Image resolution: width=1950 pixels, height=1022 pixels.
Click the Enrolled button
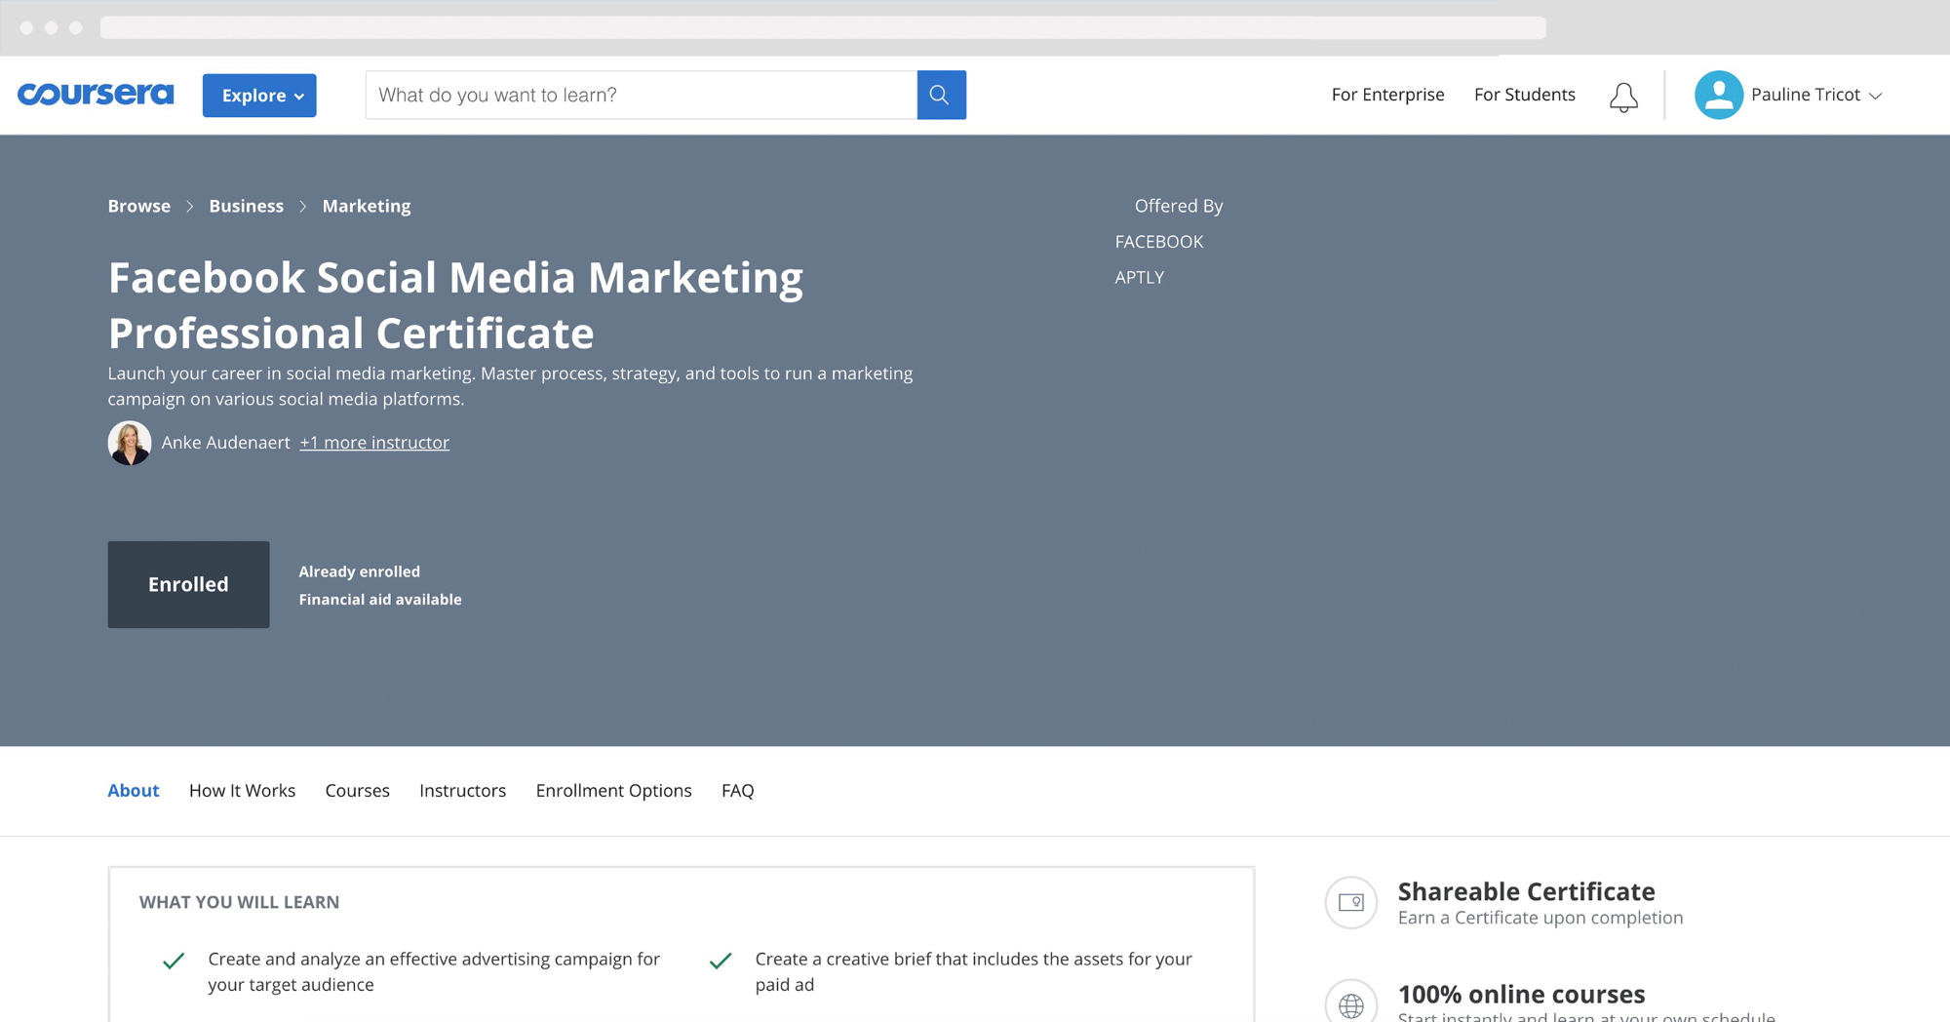(188, 584)
